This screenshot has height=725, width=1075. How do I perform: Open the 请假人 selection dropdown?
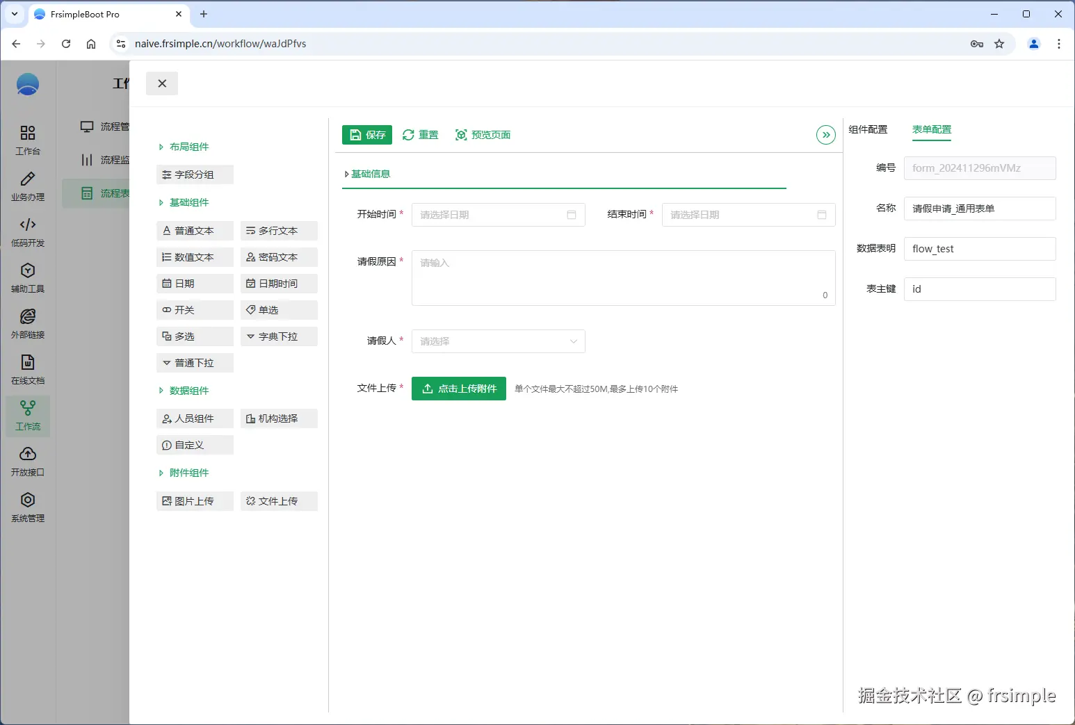[x=498, y=341]
